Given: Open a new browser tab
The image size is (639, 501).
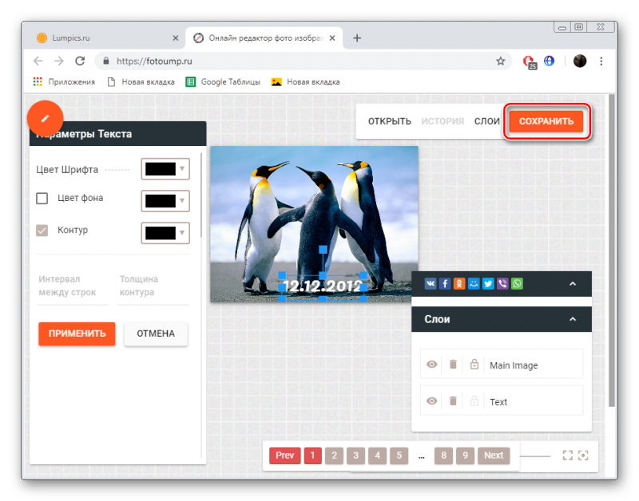Looking at the screenshot, I should tap(357, 37).
